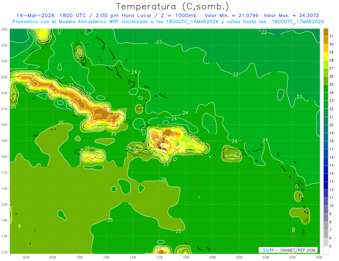Click the colorbar tick label 31
Screen dimensions: 339x261
[x=331, y=36]
